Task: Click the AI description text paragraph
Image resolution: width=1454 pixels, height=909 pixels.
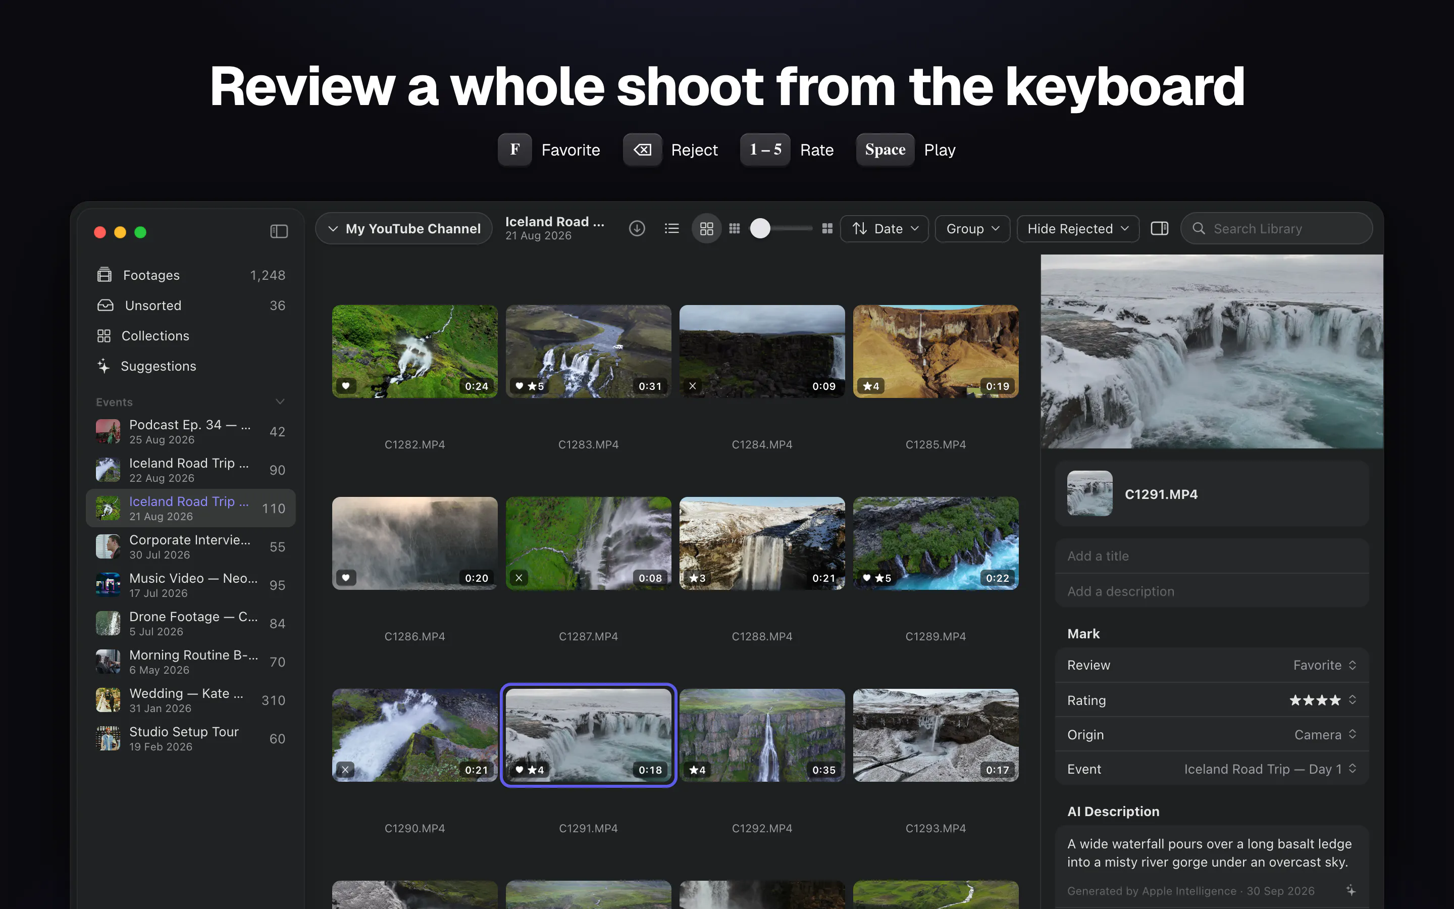Action: click(x=1209, y=852)
